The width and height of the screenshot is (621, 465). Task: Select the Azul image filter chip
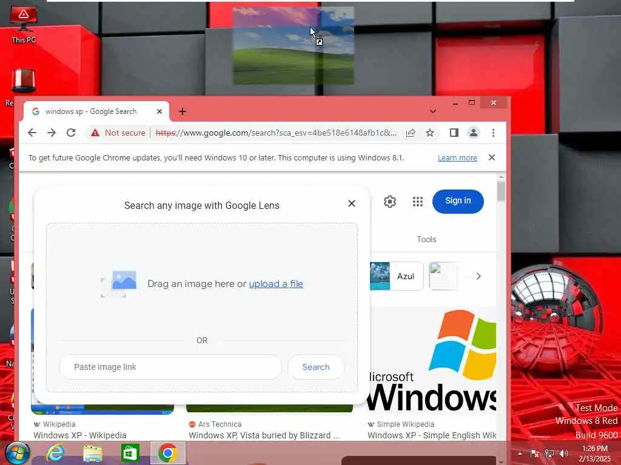397,276
